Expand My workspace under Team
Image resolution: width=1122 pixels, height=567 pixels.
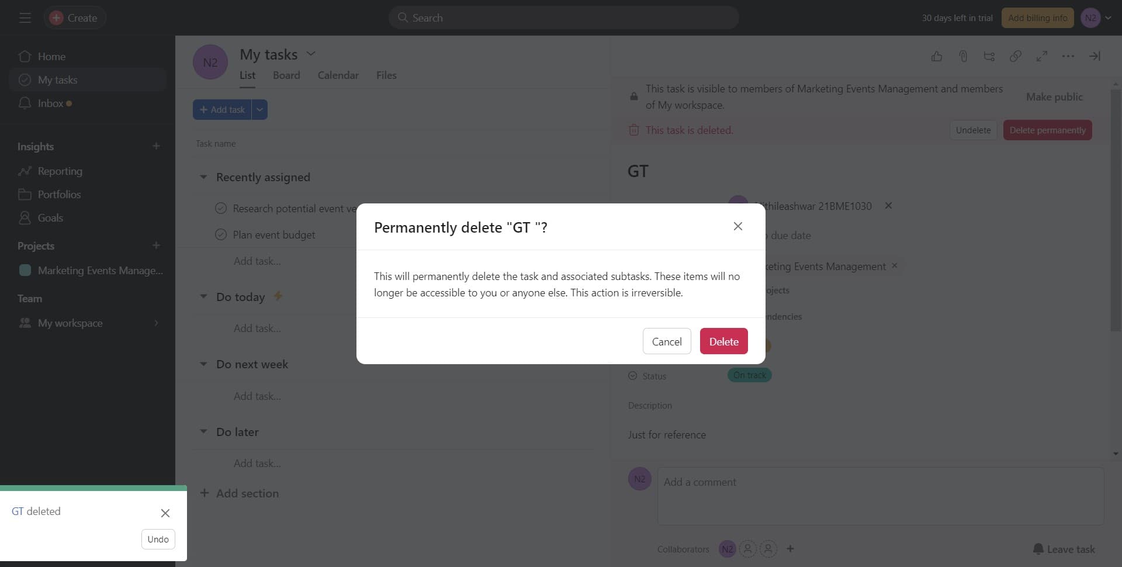pos(155,323)
